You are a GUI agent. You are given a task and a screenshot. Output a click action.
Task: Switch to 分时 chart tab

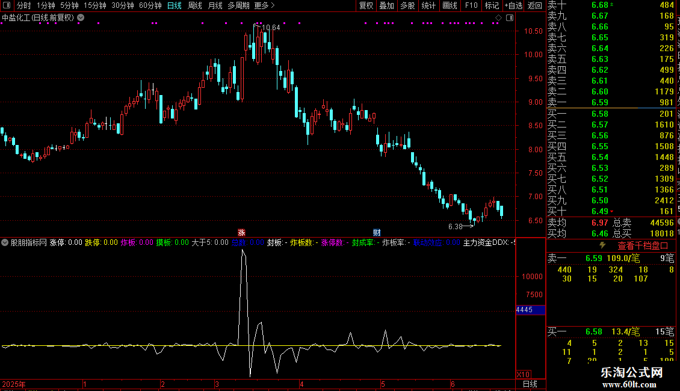24,5
